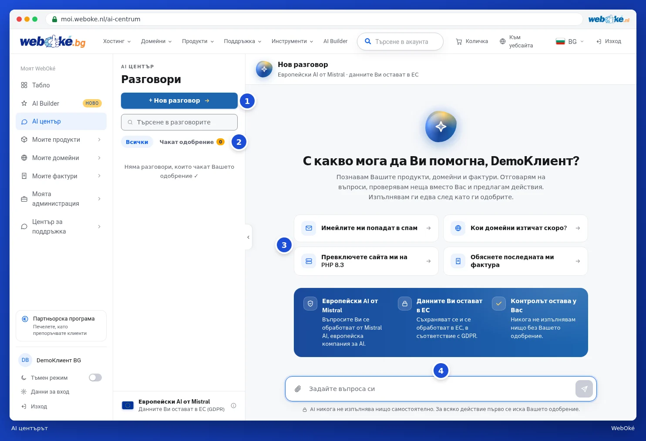Image resolution: width=646 pixels, height=441 pixels.
Task: Click the globe icon for Към уебсайта
Action: pos(502,41)
